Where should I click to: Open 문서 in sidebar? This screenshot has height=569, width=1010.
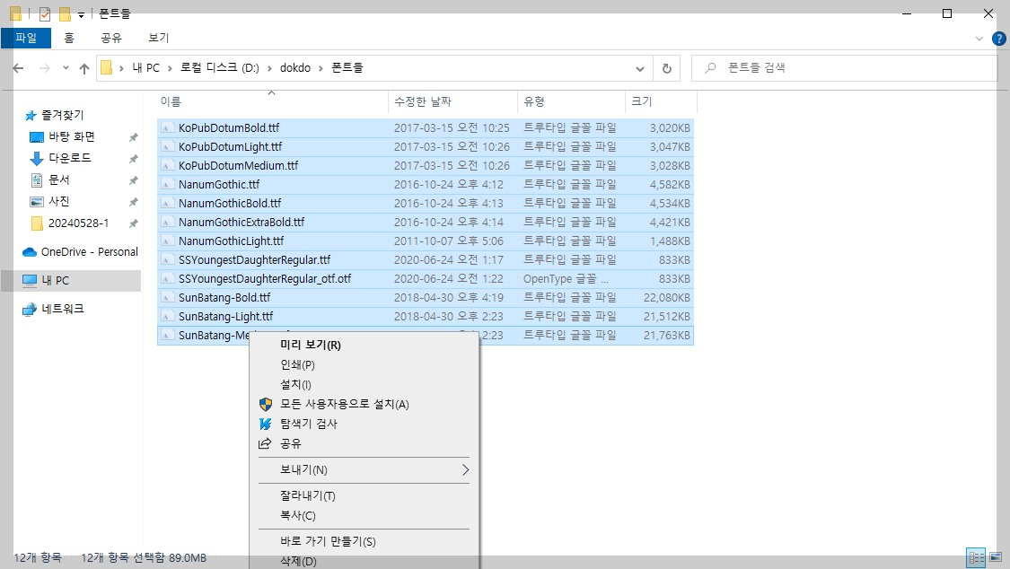[x=58, y=179]
